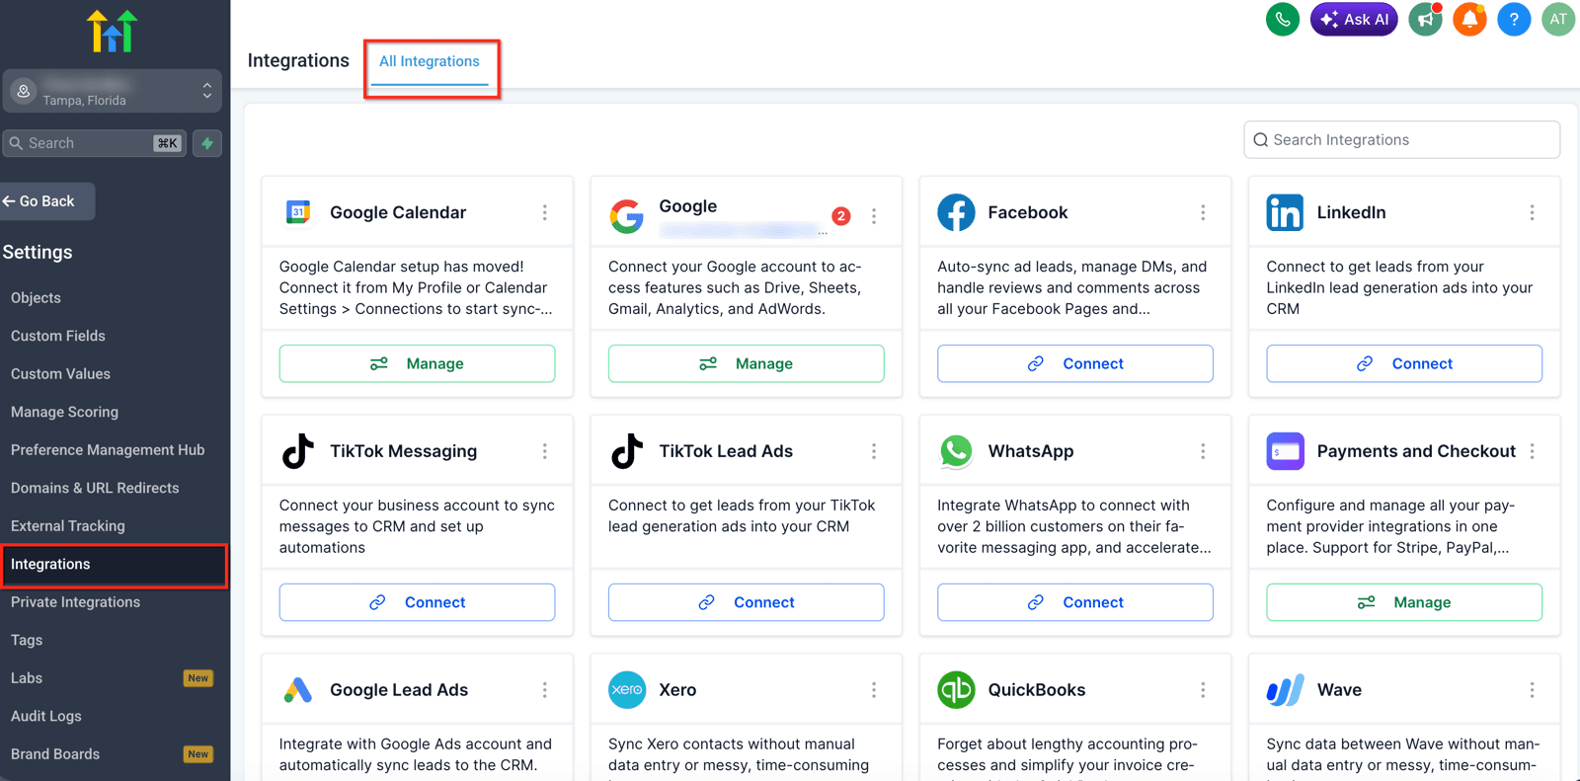This screenshot has height=781, width=1580.
Task: Open Tags settings
Action: click(27, 641)
